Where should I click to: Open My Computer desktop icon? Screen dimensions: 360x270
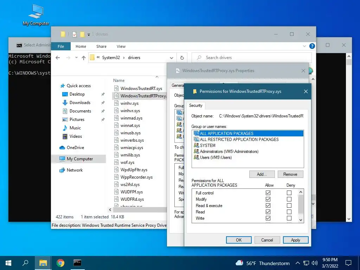[x=36, y=15]
